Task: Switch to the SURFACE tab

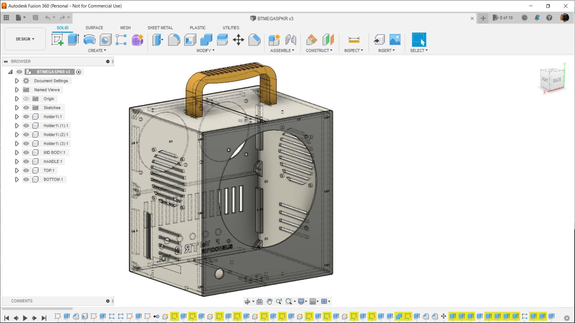Action: click(94, 28)
